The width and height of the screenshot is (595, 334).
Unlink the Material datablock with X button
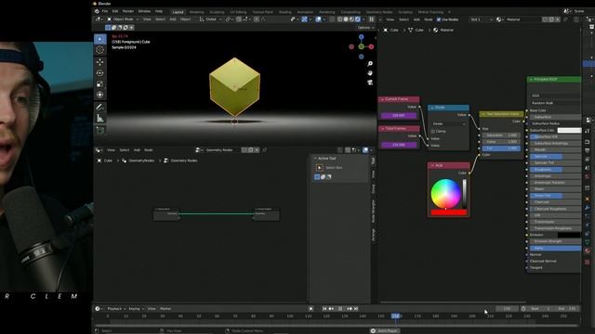click(558, 19)
